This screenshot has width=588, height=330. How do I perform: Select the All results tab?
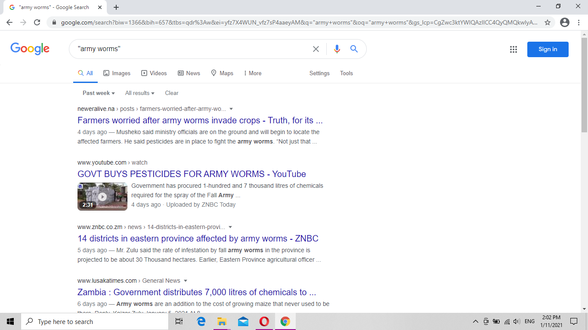pyautogui.click(x=85, y=73)
